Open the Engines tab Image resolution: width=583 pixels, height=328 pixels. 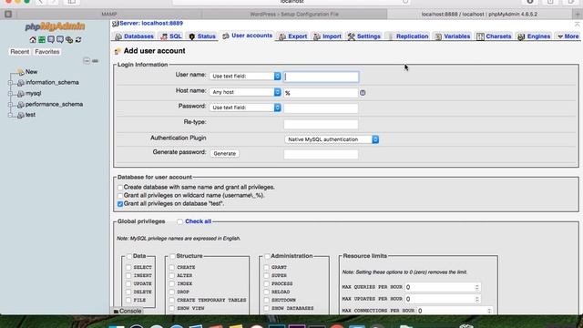535,36
